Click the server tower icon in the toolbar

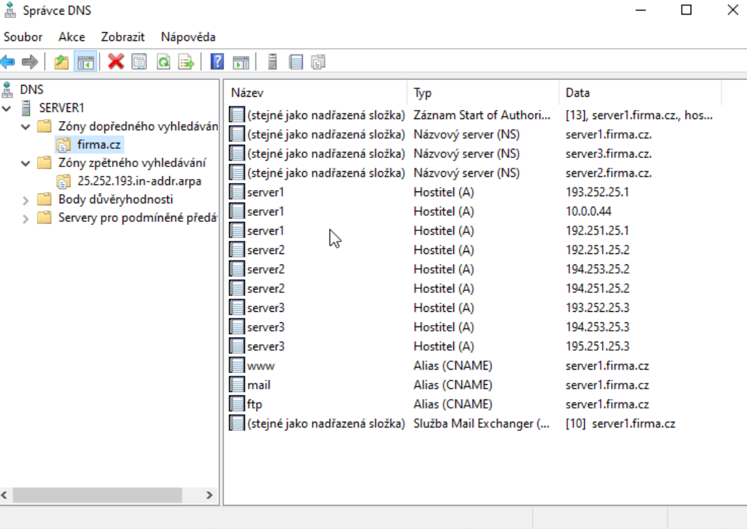click(x=272, y=62)
